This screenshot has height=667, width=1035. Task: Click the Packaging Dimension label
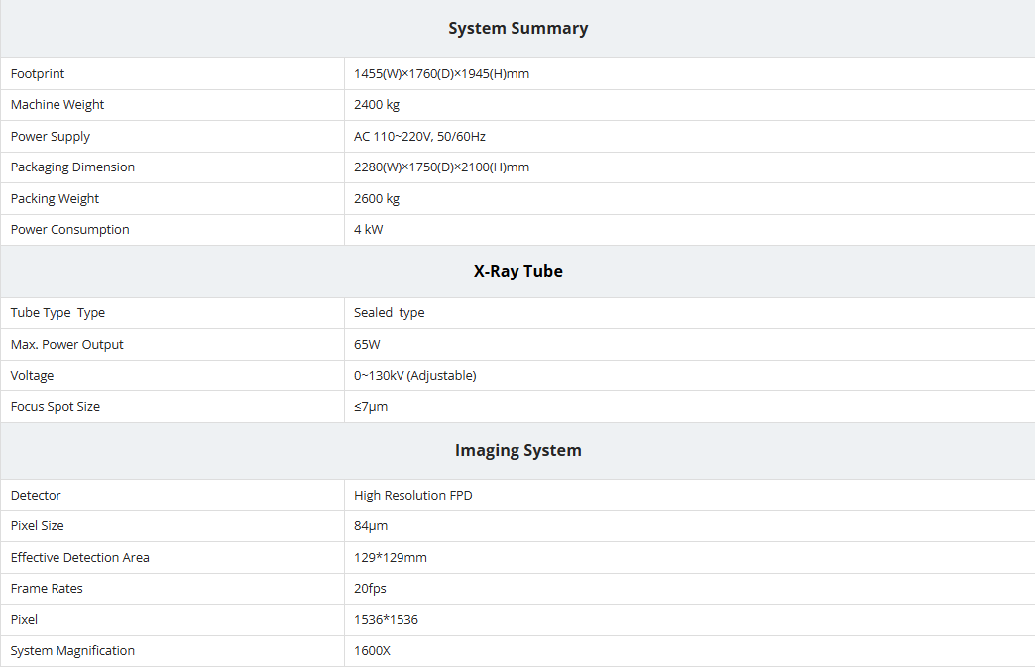pos(72,167)
